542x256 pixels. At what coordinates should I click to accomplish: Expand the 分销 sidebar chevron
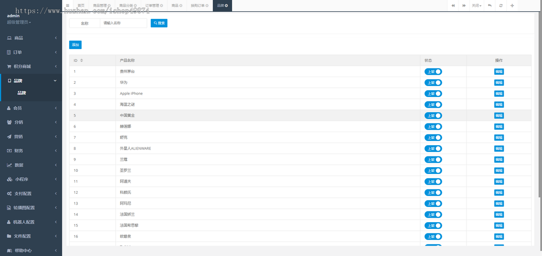(x=56, y=122)
